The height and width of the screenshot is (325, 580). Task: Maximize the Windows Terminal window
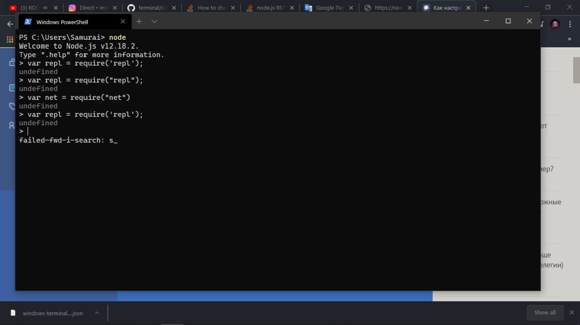[x=508, y=21]
